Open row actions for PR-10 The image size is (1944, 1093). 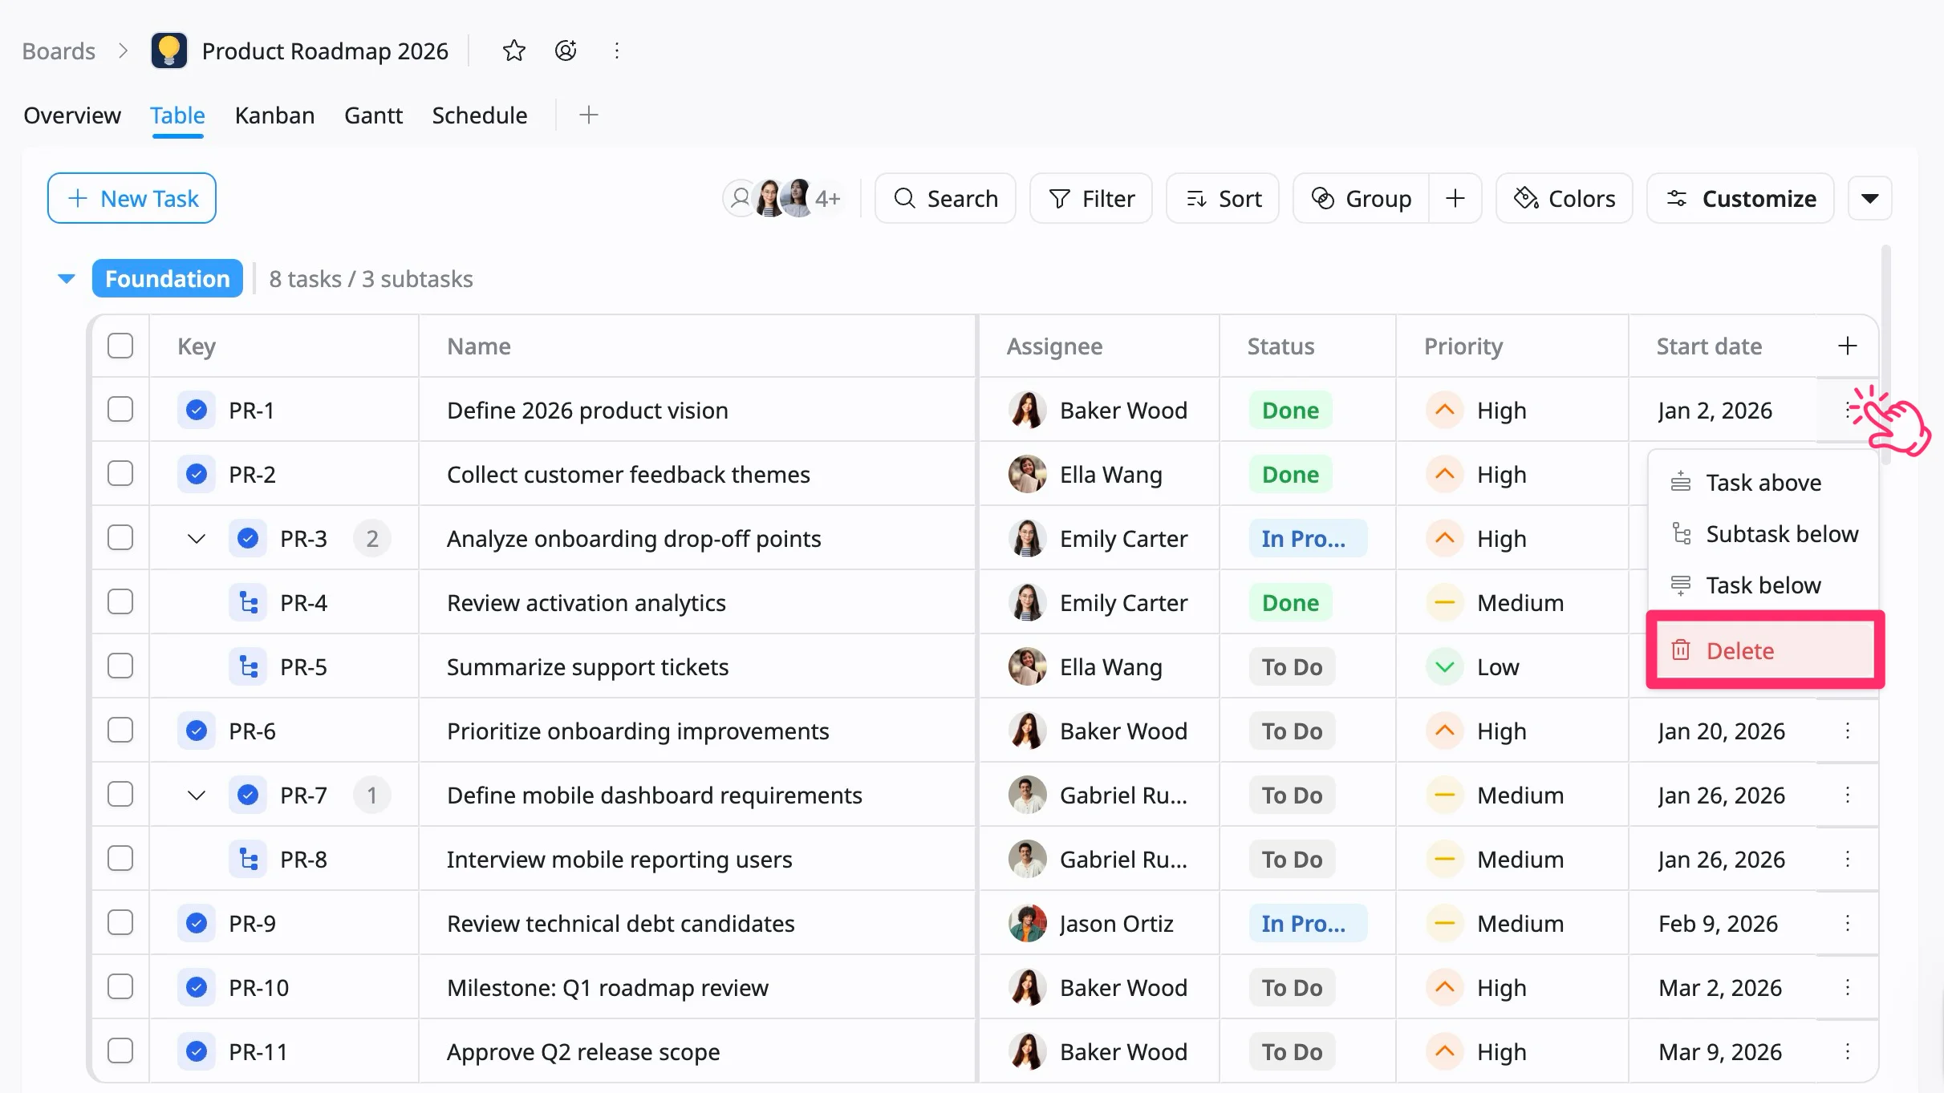[1847, 987]
